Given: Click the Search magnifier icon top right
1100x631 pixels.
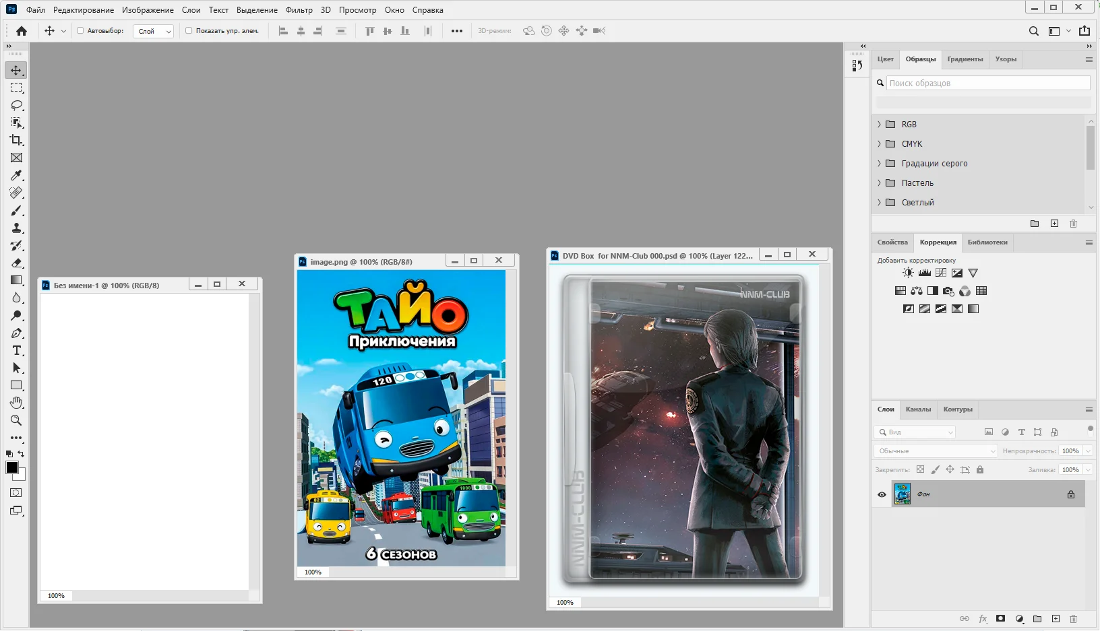Looking at the screenshot, I should [x=1034, y=31].
